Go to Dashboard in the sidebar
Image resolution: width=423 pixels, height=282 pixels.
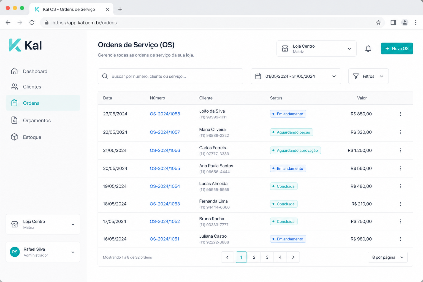pos(43,71)
